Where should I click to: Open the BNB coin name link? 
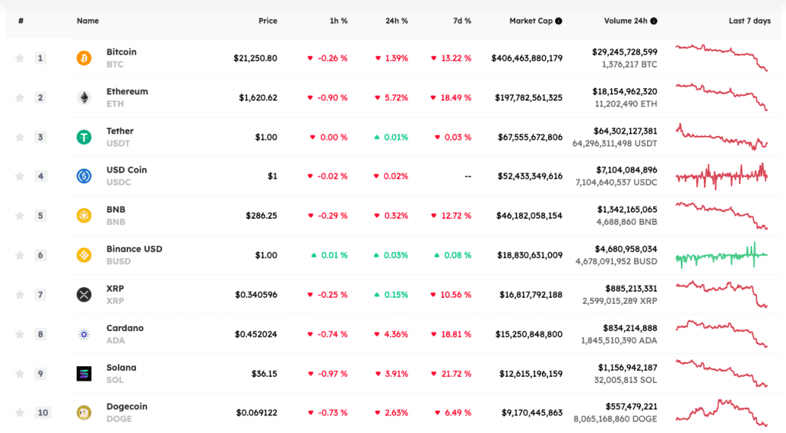pyautogui.click(x=116, y=210)
